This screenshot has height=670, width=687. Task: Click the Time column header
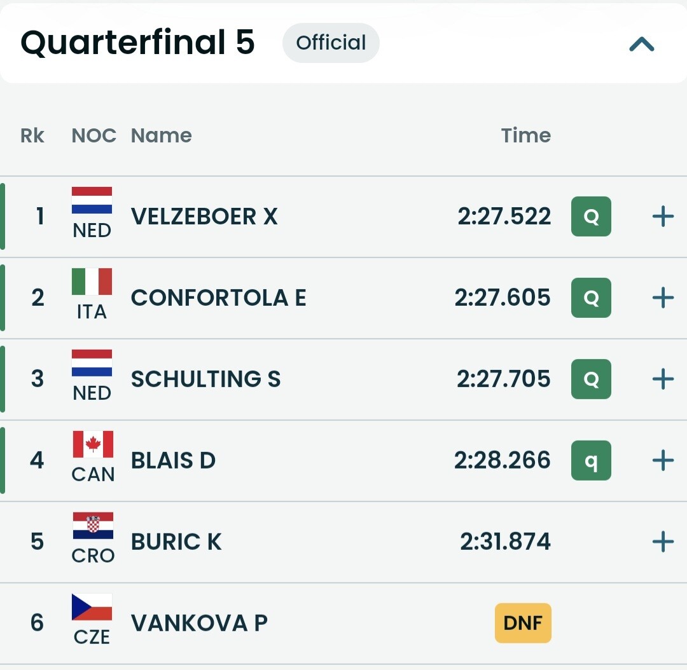coord(525,135)
